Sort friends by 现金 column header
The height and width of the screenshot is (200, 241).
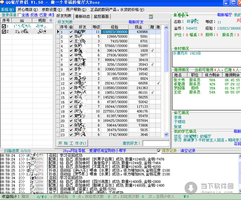pos(139,27)
